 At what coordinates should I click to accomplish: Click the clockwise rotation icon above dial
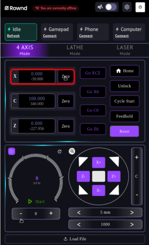(x=60, y=152)
